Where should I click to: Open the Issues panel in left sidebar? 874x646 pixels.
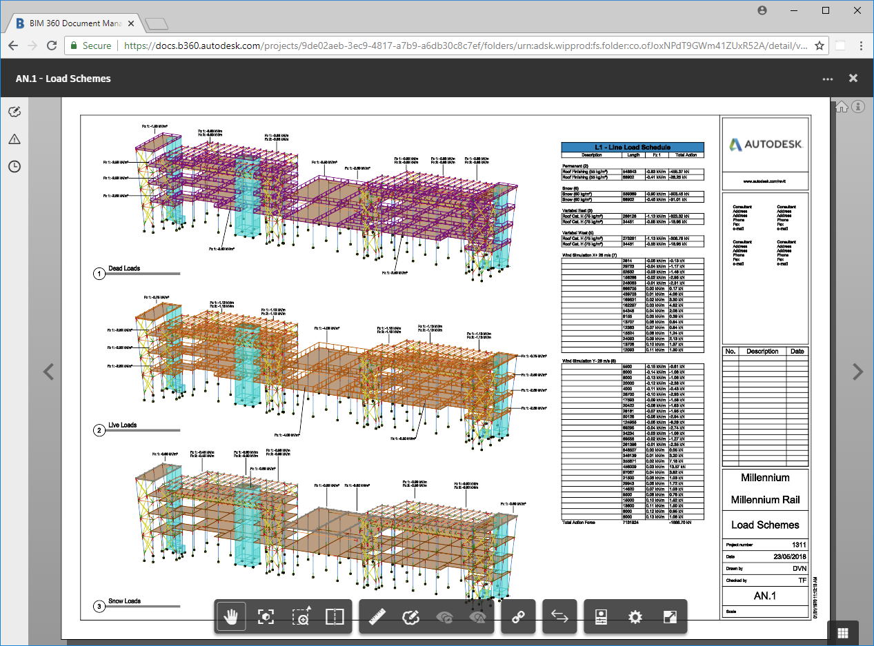[14, 139]
